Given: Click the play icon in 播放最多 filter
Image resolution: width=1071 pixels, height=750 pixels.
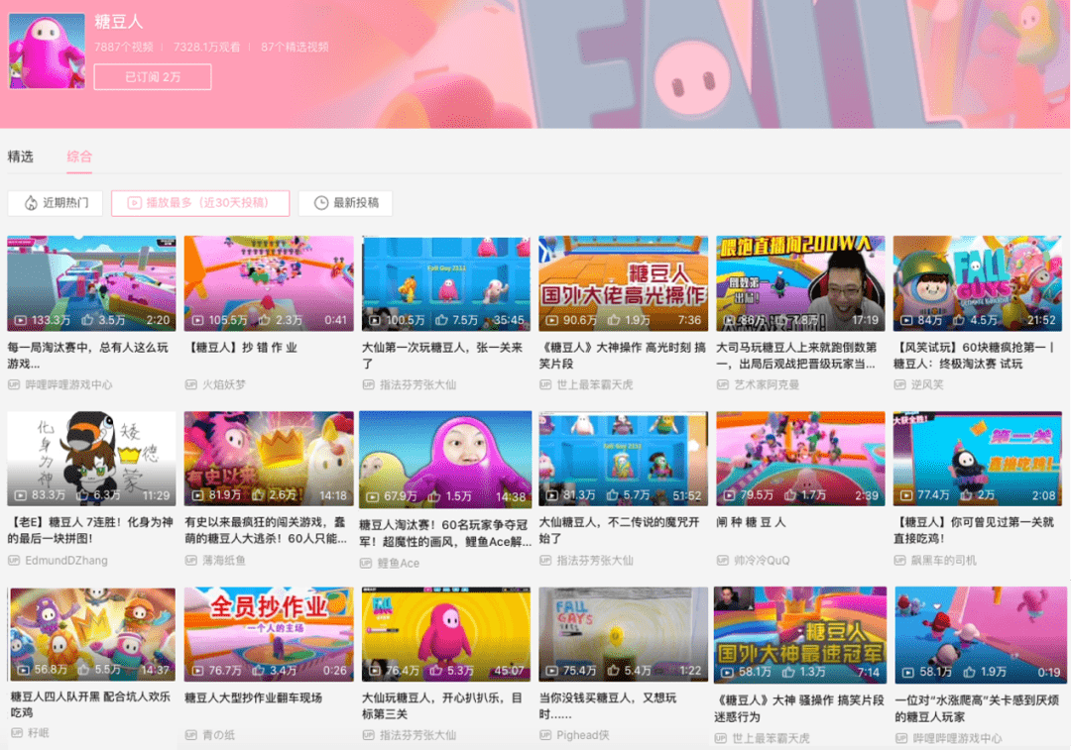Looking at the screenshot, I should click(x=134, y=203).
